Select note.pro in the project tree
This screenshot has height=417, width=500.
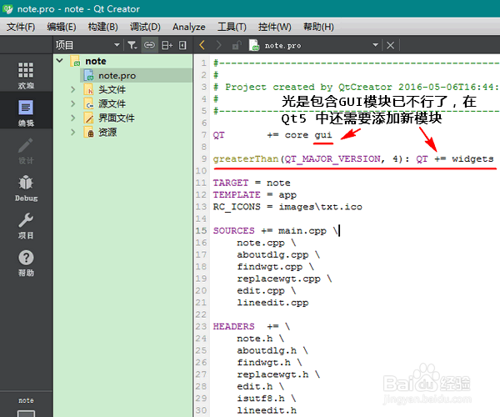pyautogui.click(x=117, y=76)
